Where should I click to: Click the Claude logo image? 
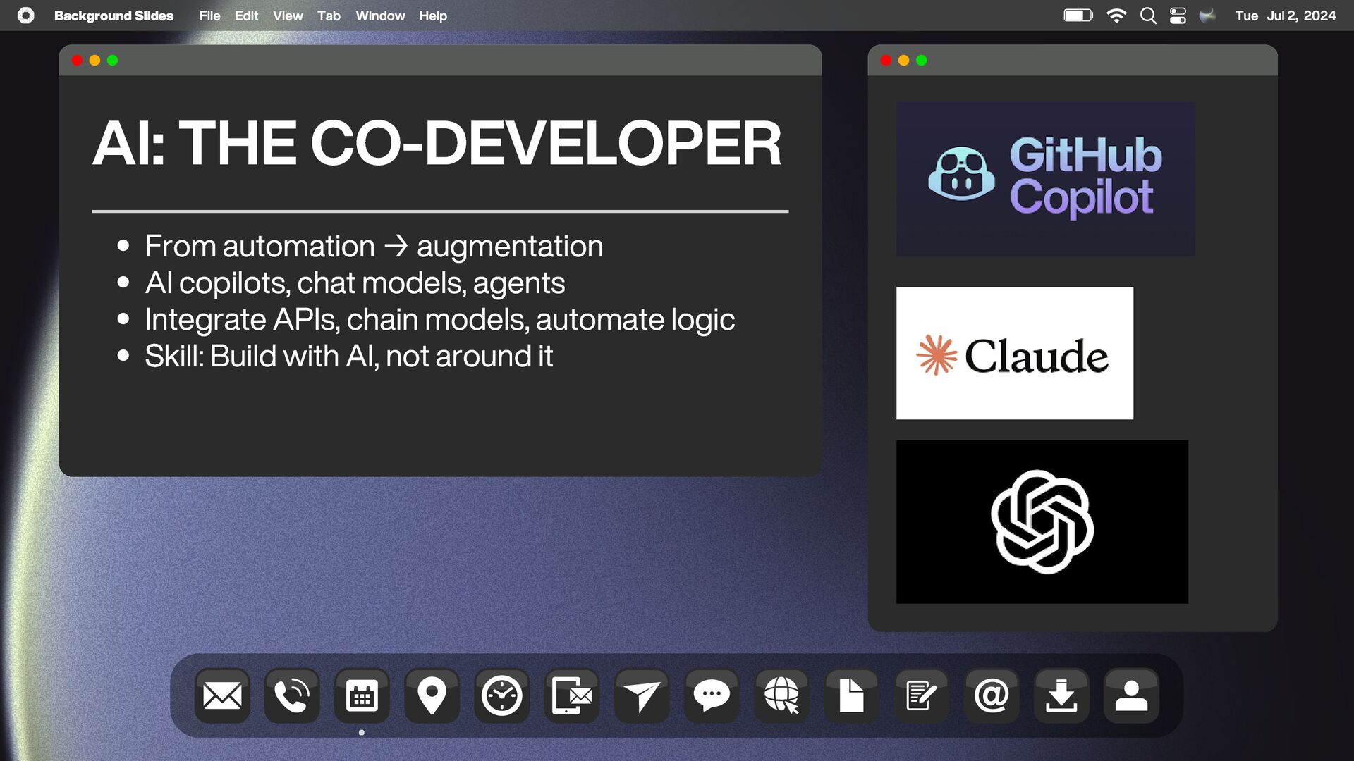pos(1014,353)
